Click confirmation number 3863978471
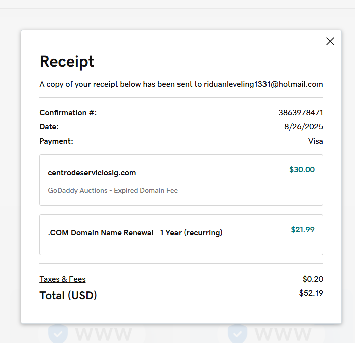 coord(300,113)
